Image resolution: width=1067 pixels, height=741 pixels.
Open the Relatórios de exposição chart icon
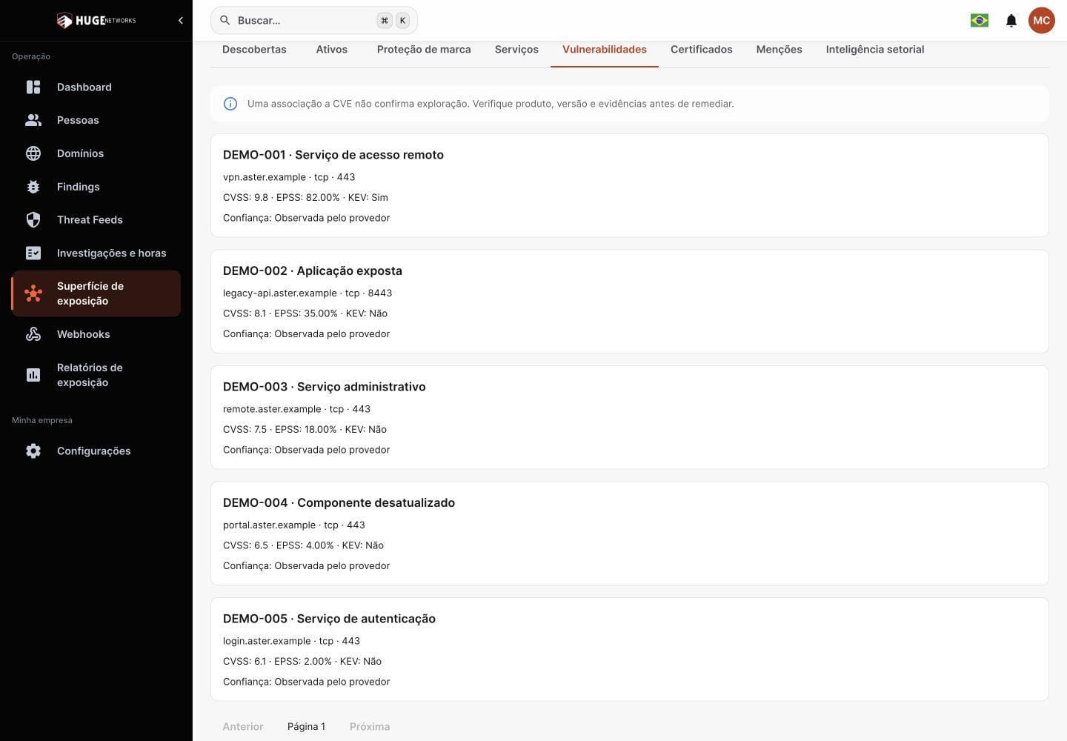pos(33,375)
